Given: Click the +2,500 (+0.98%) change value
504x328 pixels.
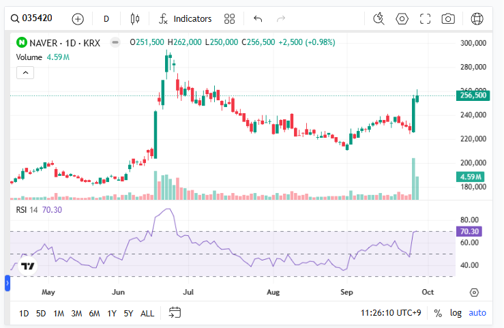Looking at the screenshot, I should click(x=307, y=42).
